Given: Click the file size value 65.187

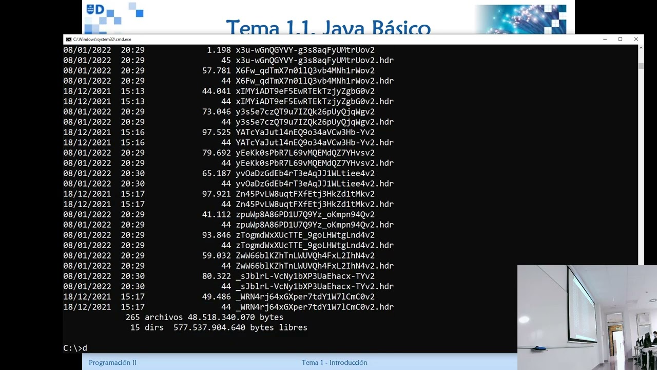Looking at the screenshot, I should [217, 173].
